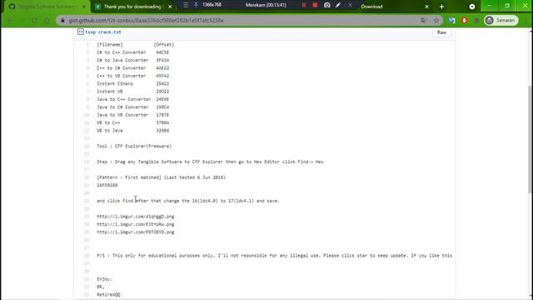Open the Raw view of the gist
This screenshot has height=300, width=533.
click(x=441, y=32)
